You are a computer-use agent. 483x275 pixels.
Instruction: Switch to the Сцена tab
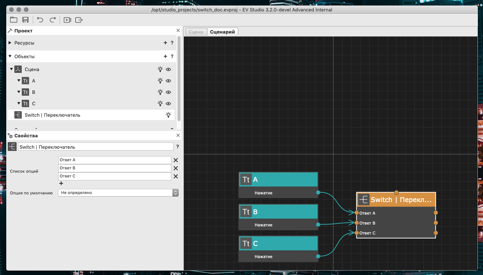pos(196,32)
